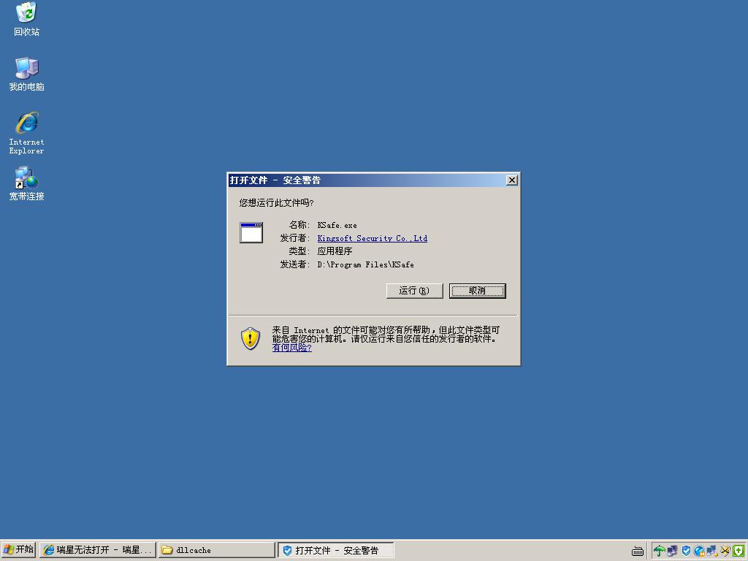Click the yellow warning shield in dialog

click(251, 338)
